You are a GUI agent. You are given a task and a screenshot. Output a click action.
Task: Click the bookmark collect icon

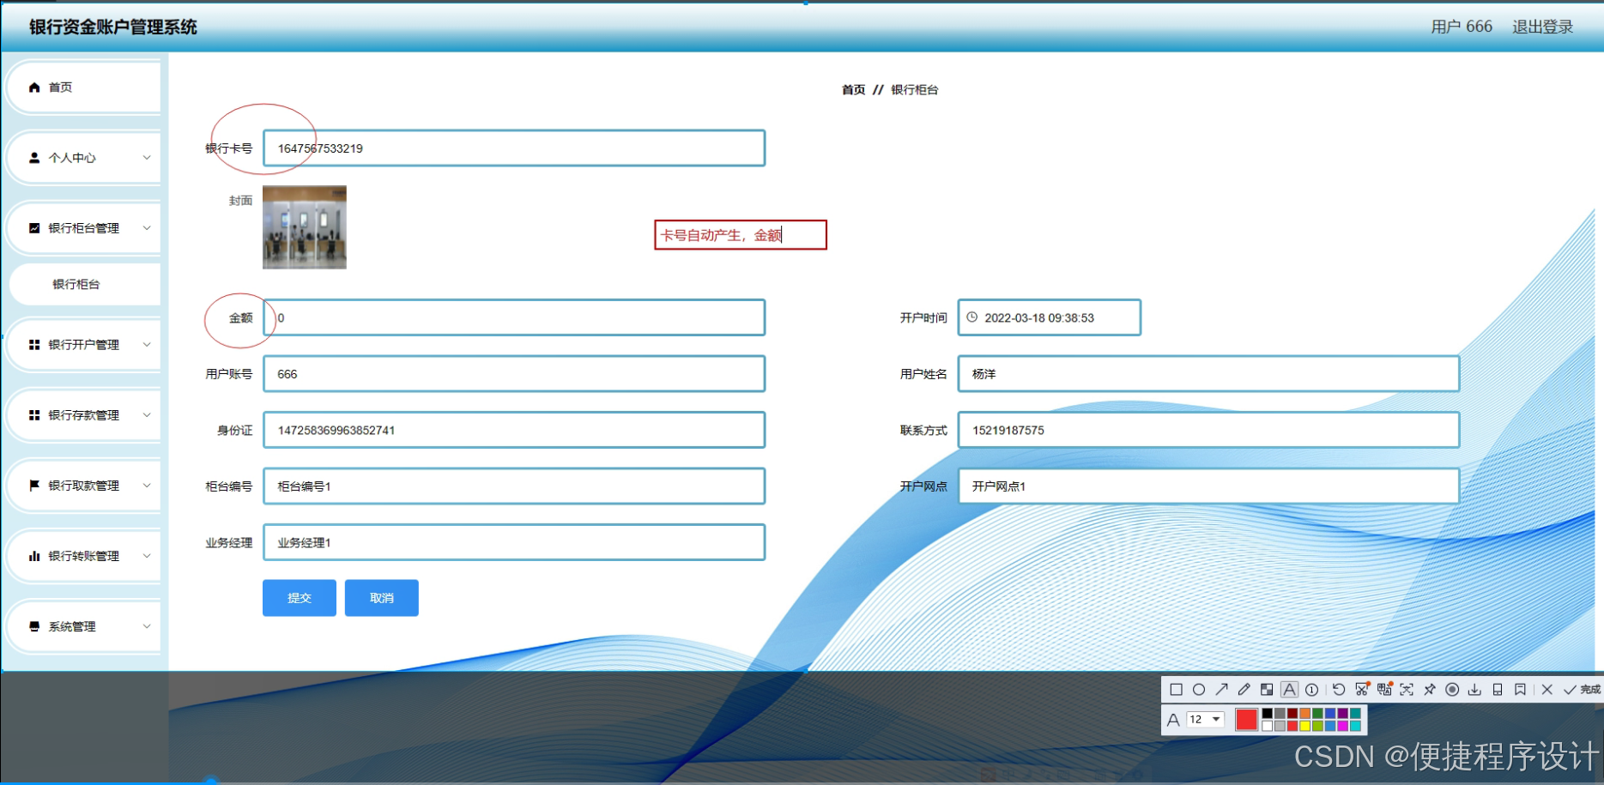pyautogui.click(x=1520, y=690)
